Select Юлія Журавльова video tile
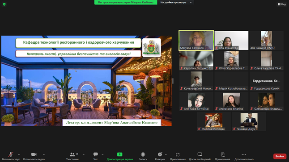This screenshot has width=289, height=162. [231, 61]
